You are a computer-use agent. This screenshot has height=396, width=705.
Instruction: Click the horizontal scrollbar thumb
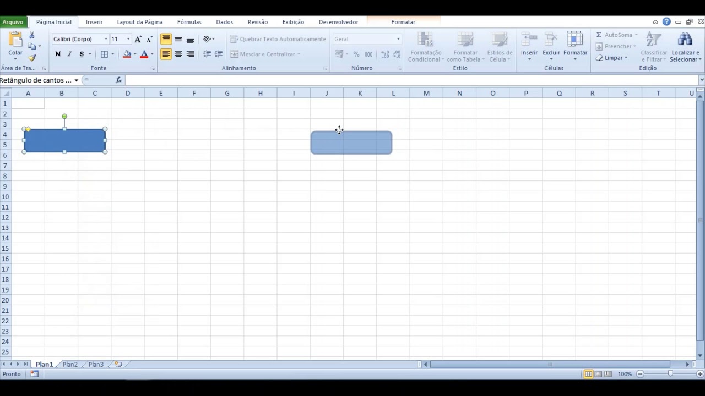[x=550, y=364]
